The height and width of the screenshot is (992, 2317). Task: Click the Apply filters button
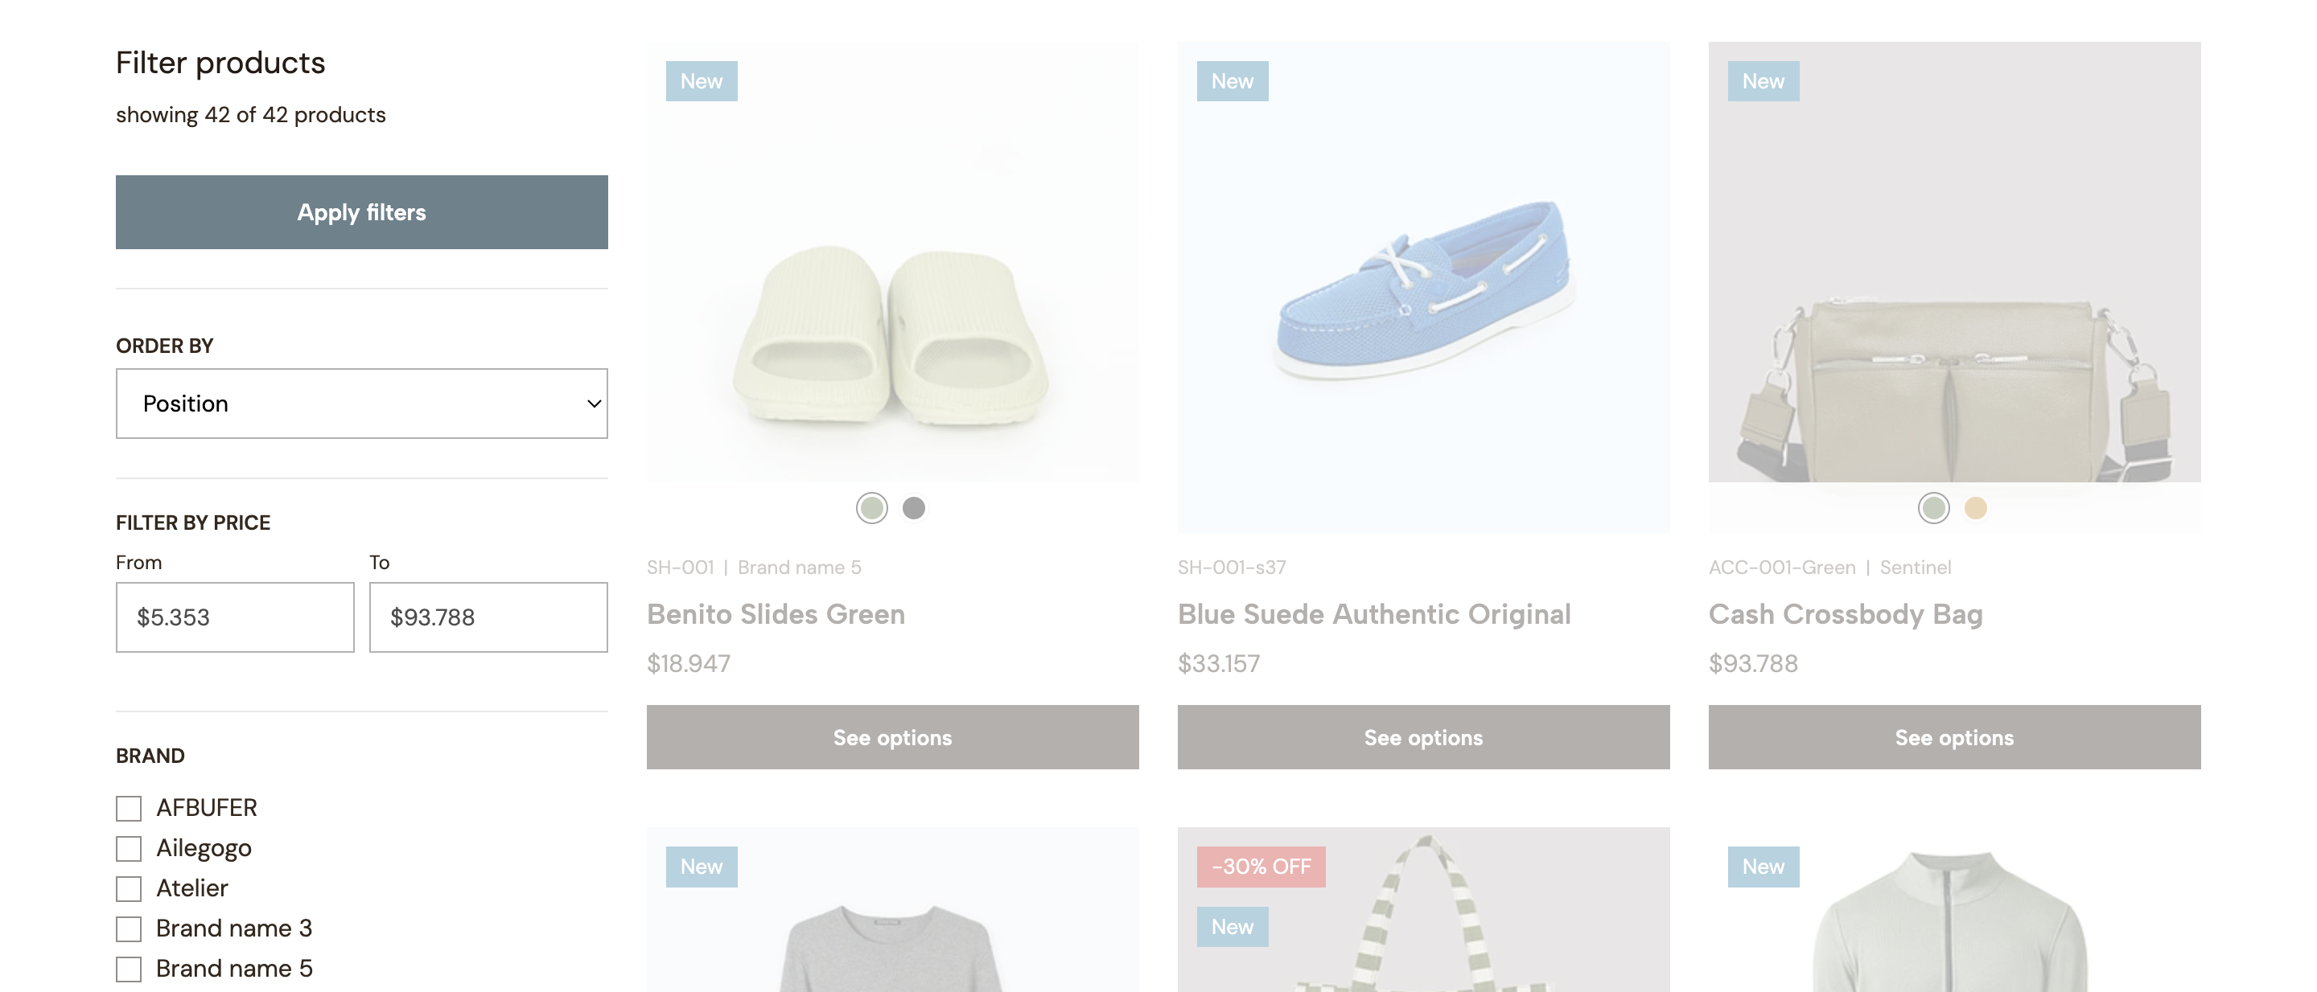361,212
